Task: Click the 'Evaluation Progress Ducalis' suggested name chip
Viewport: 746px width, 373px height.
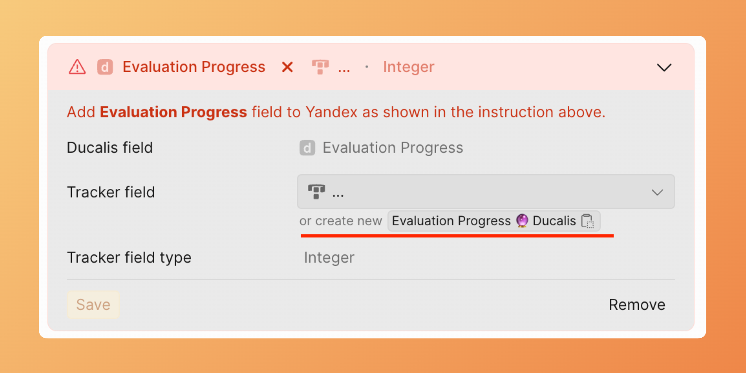Action: click(x=484, y=221)
